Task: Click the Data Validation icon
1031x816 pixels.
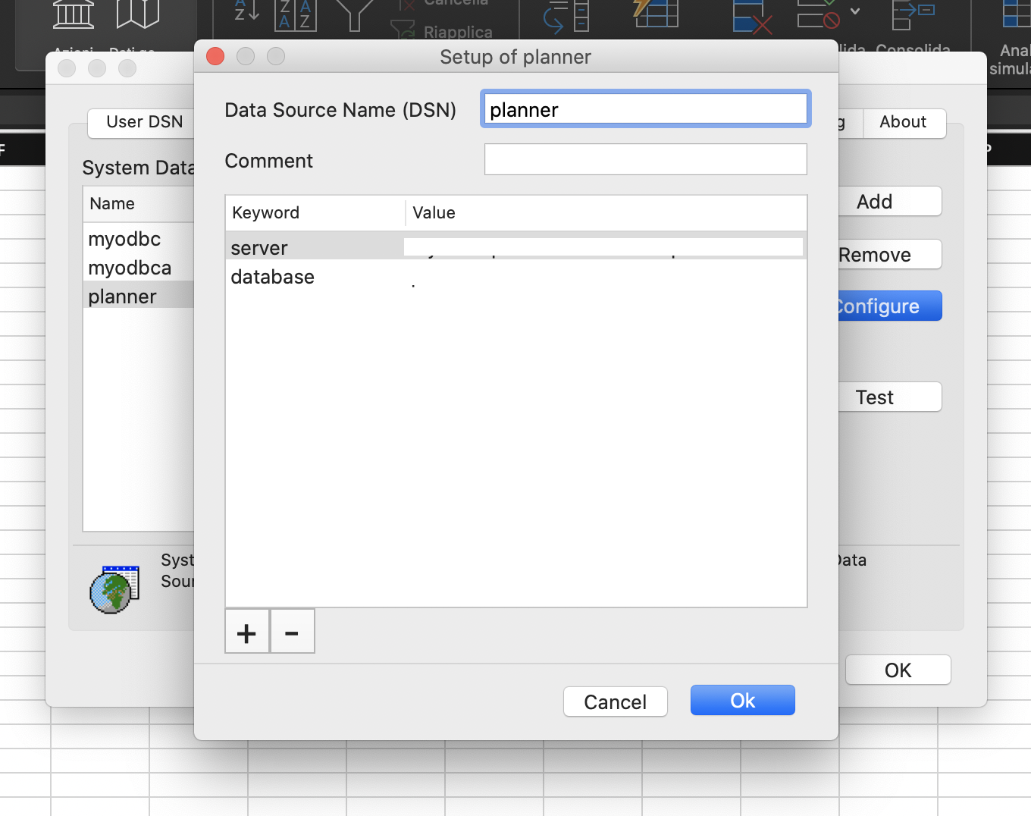Action: [819, 13]
